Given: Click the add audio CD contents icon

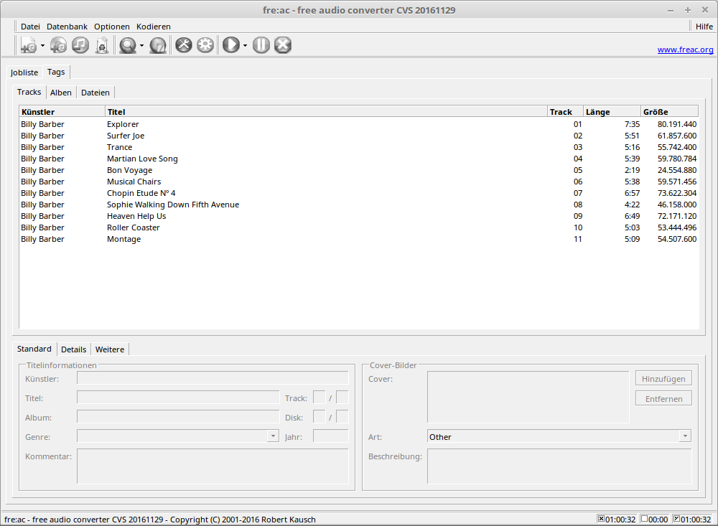Looking at the screenshot, I should pyautogui.click(x=58, y=45).
